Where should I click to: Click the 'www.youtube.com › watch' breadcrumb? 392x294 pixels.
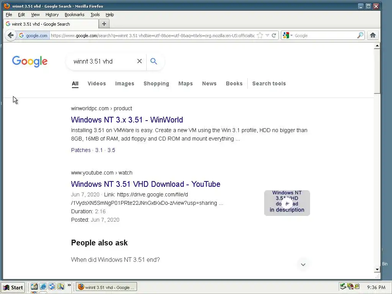tap(102, 173)
